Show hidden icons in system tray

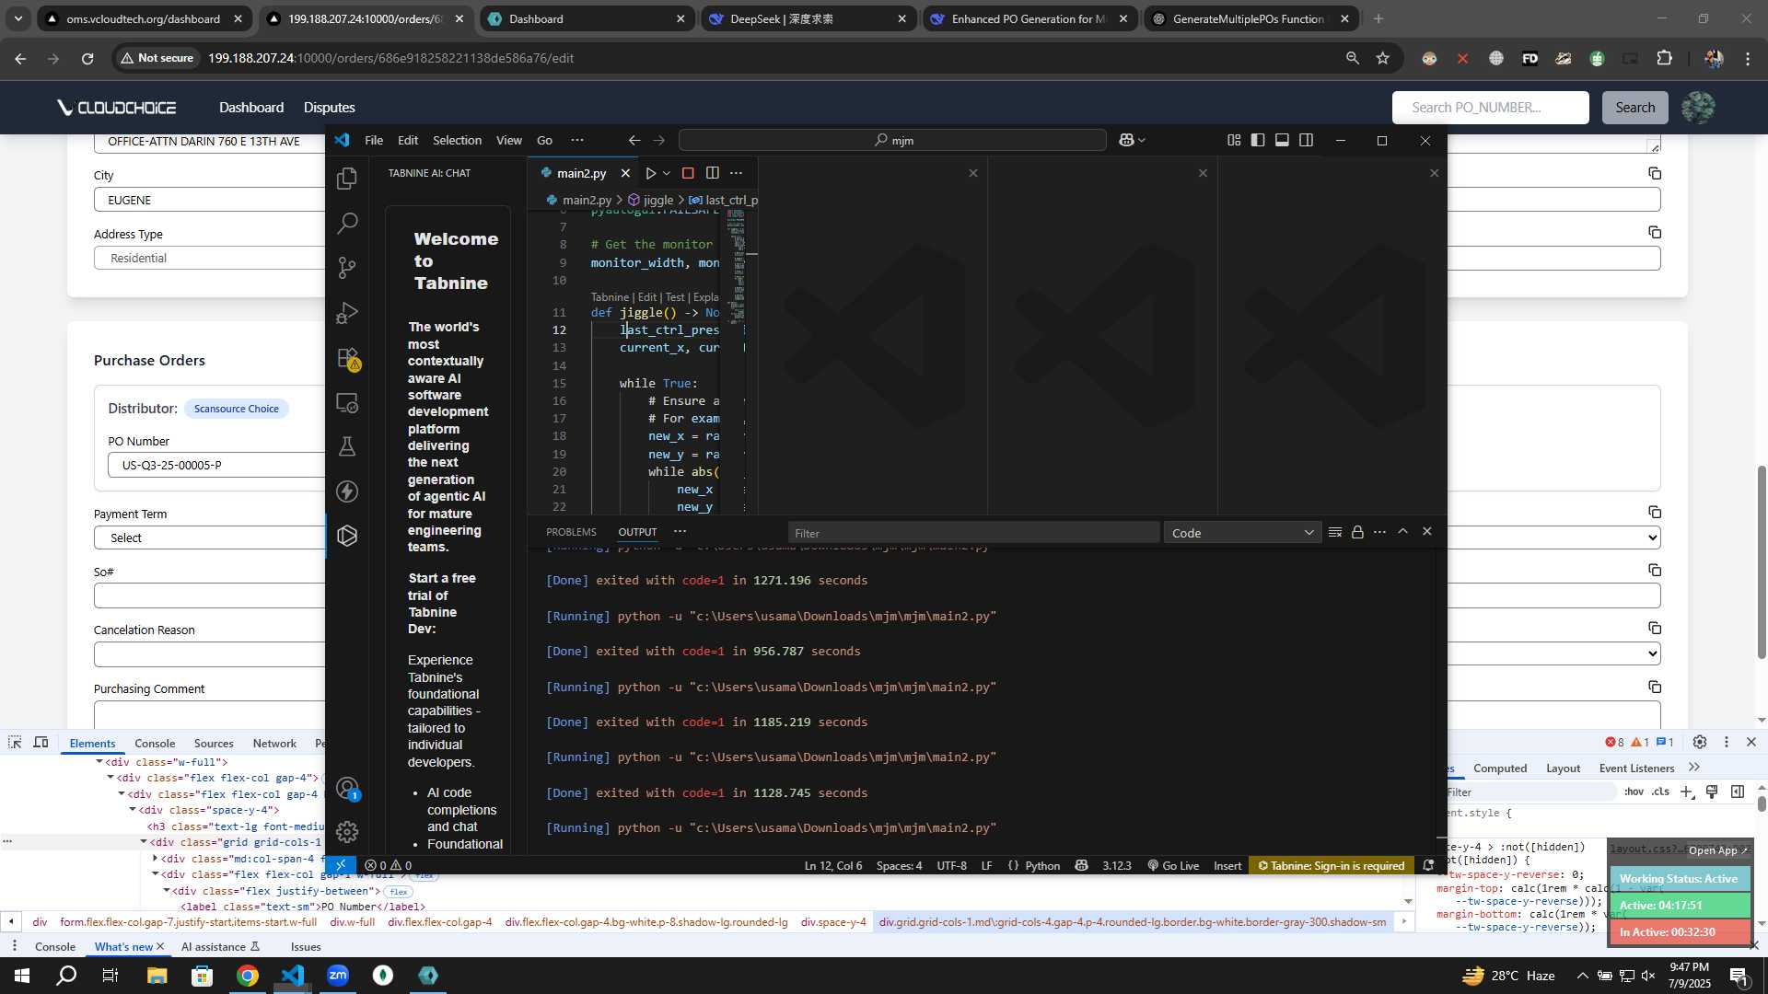tap(1582, 976)
